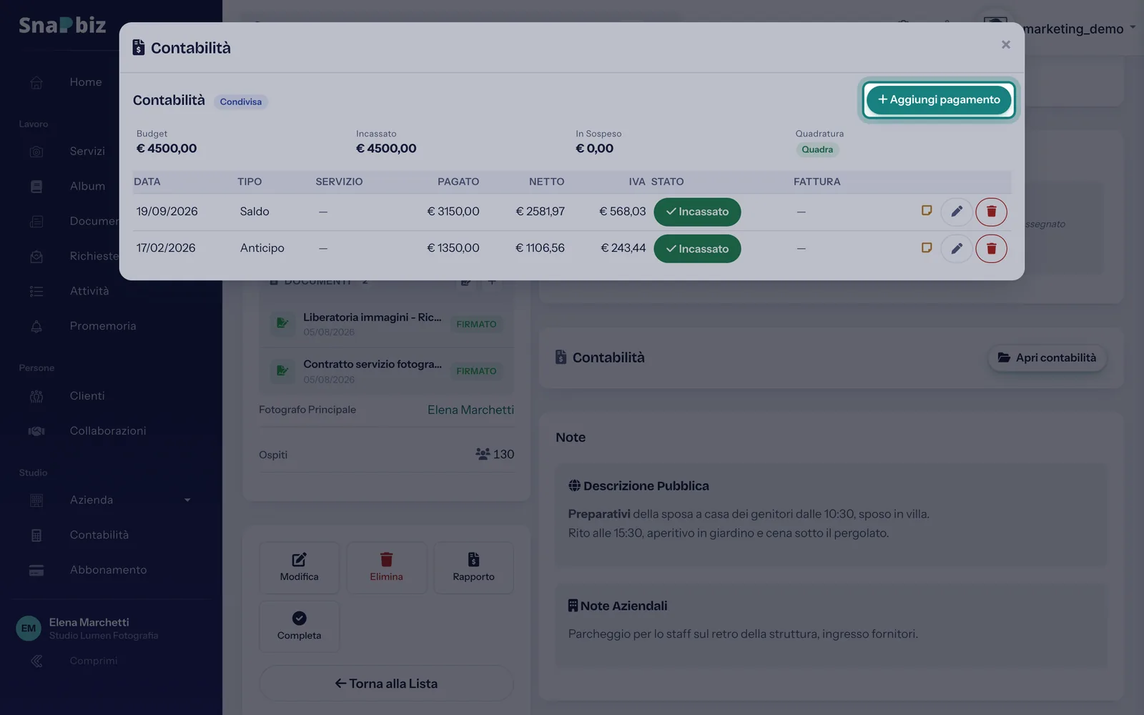Toggle the Incassato status for Saldo
The image size is (1144, 715).
pos(697,212)
